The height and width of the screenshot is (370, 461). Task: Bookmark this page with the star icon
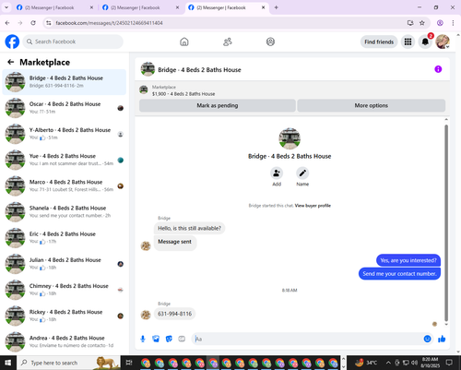[422, 23]
